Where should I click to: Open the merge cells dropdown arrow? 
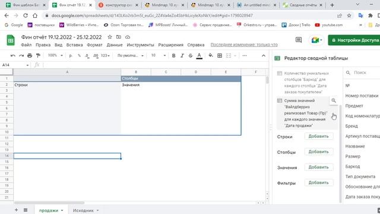pyautogui.click(x=235, y=55)
